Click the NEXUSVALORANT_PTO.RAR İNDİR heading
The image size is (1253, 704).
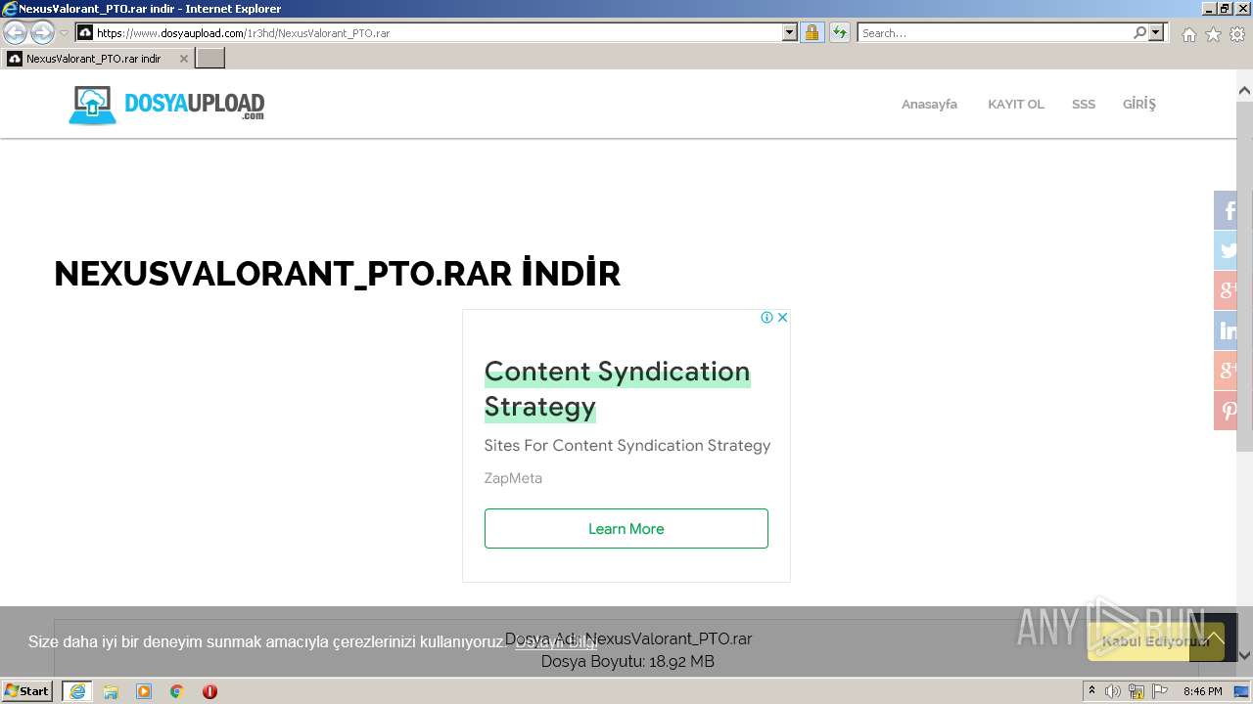(x=338, y=274)
